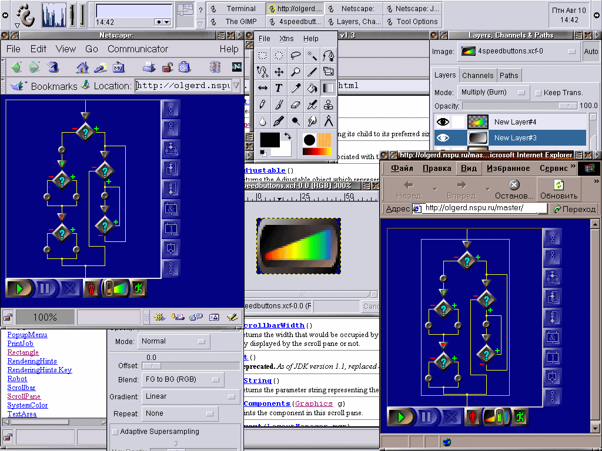Switch to the Paths tab
Screen dimensions: 602x451
click(x=509, y=76)
